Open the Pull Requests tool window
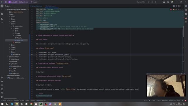188x106 pixels. [x=2, y=14]
